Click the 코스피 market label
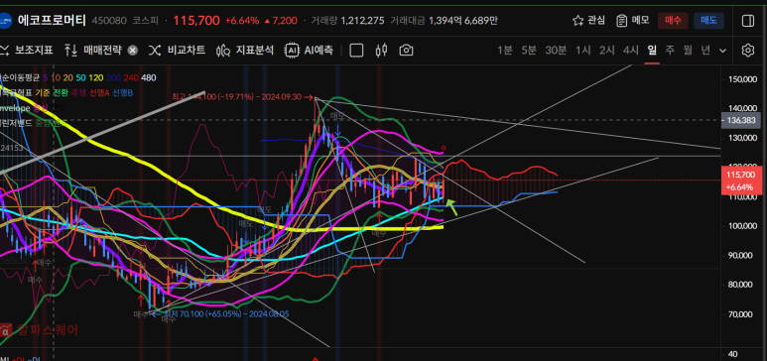This screenshot has width=767, height=361. (145, 21)
